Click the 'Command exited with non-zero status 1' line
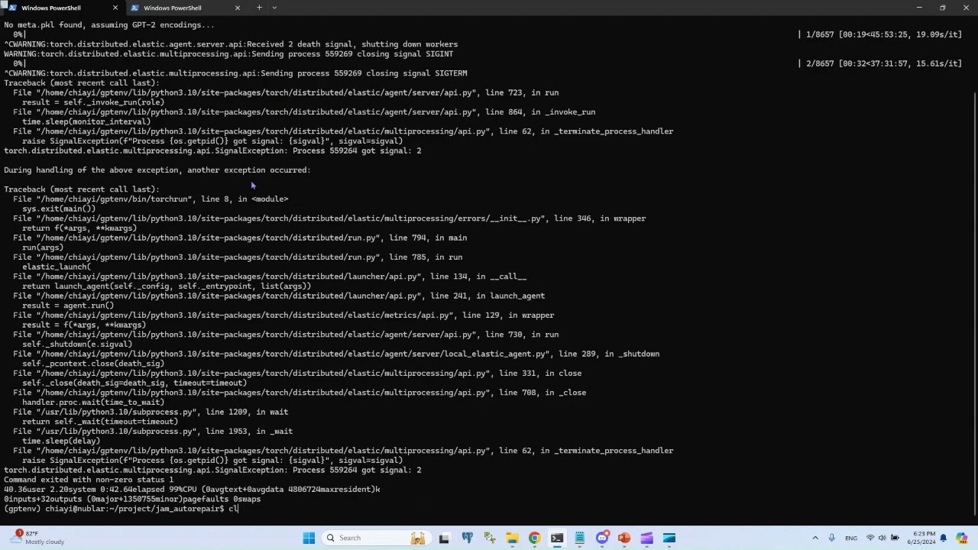The width and height of the screenshot is (978, 550). 89,480
